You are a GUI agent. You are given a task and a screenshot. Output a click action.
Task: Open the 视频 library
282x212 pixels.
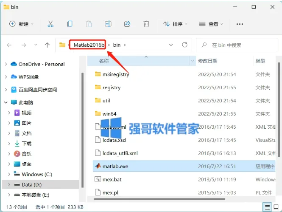(27, 113)
